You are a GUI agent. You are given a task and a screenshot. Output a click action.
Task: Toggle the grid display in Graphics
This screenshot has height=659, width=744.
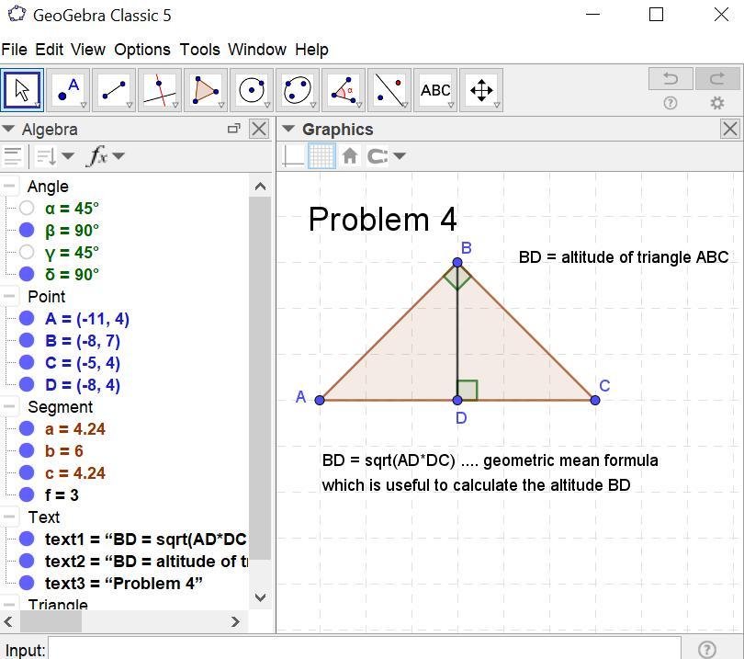click(321, 156)
